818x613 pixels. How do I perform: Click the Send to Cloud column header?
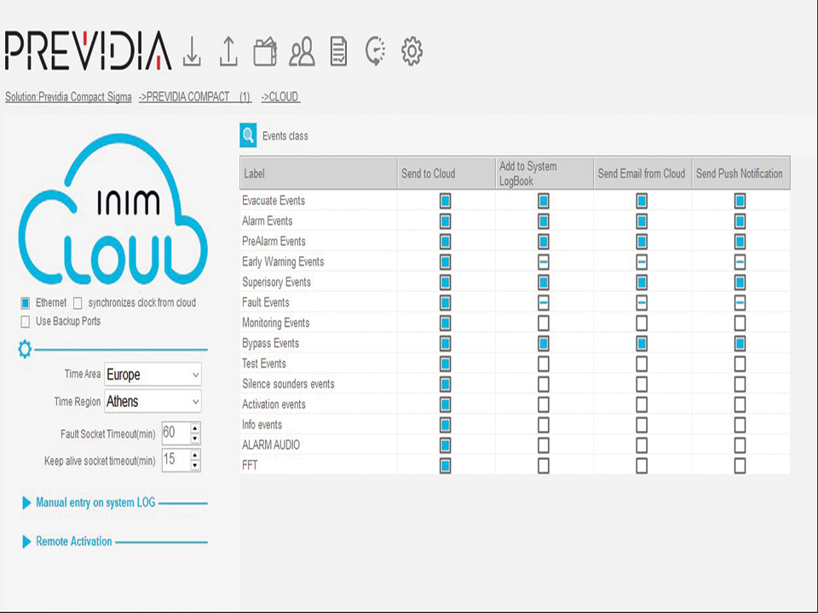coord(446,173)
